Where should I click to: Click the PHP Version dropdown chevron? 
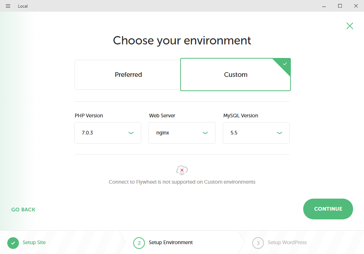[x=131, y=133]
